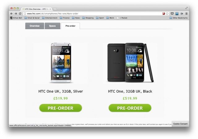Click the red Flash extension icon
Image resolution: width=198 pixels, height=139 pixels.
click(164, 14)
